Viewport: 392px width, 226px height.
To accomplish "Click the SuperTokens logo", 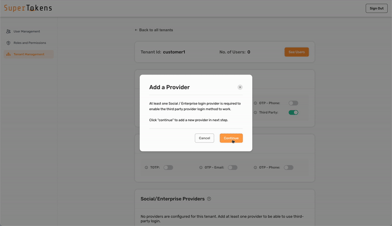I will (x=28, y=8).
